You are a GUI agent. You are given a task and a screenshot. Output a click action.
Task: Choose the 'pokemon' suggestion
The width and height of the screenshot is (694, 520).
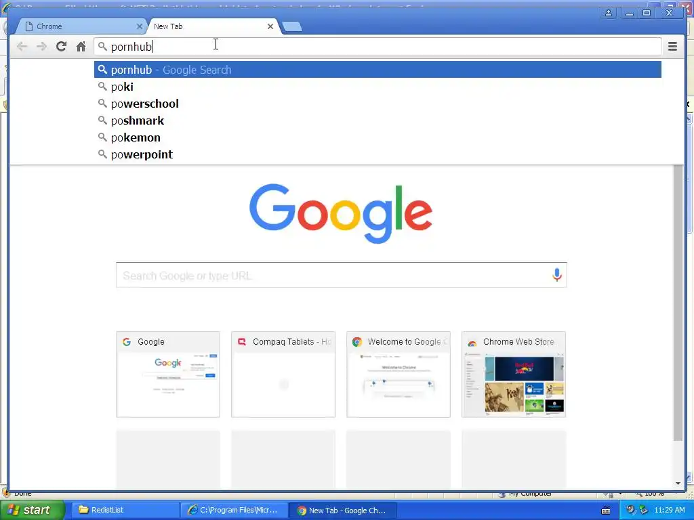click(377, 137)
